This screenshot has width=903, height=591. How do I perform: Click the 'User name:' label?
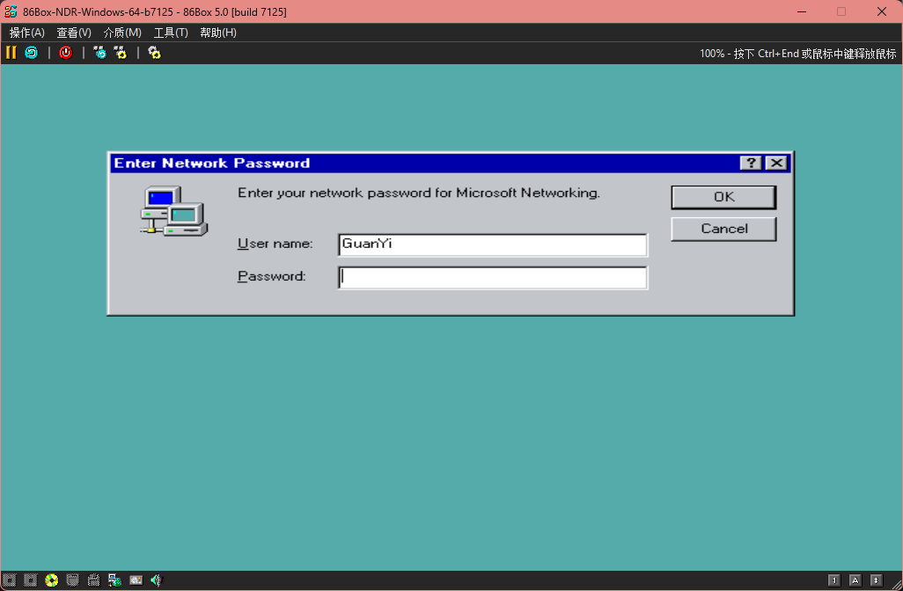click(x=275, y=244)
